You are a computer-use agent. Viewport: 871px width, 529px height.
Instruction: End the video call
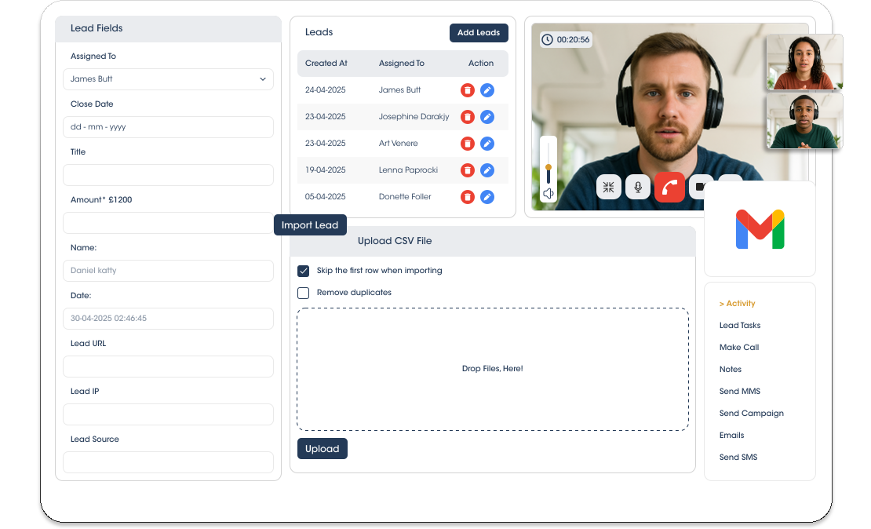click(669, 188)
